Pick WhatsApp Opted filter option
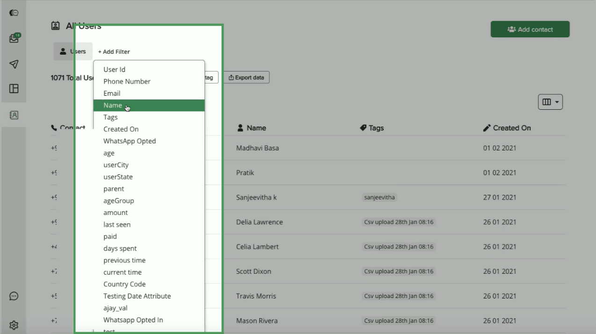Viewport: 596px width, 334px height. [x=130, y=141]
